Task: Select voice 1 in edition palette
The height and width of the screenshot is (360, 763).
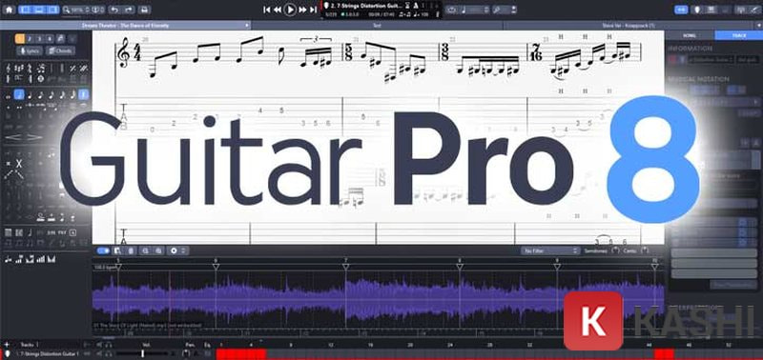Action: (x=19, y=39)
